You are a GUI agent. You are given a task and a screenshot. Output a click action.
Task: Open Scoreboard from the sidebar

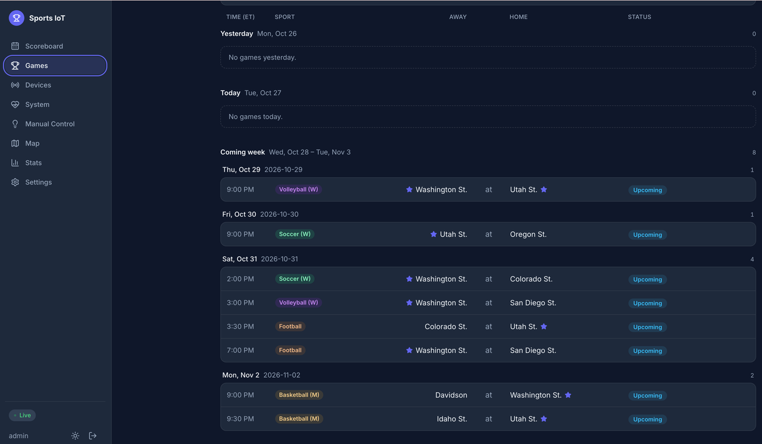tap(55, 46)
